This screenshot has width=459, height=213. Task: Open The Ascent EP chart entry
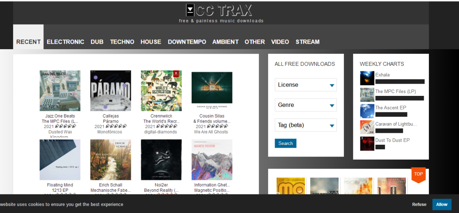click(x=391, y=107)
